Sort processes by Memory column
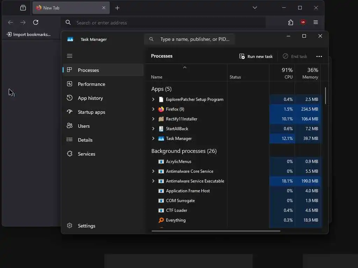The width and height of the screenshot is (358, 268). tap(308, 73)
